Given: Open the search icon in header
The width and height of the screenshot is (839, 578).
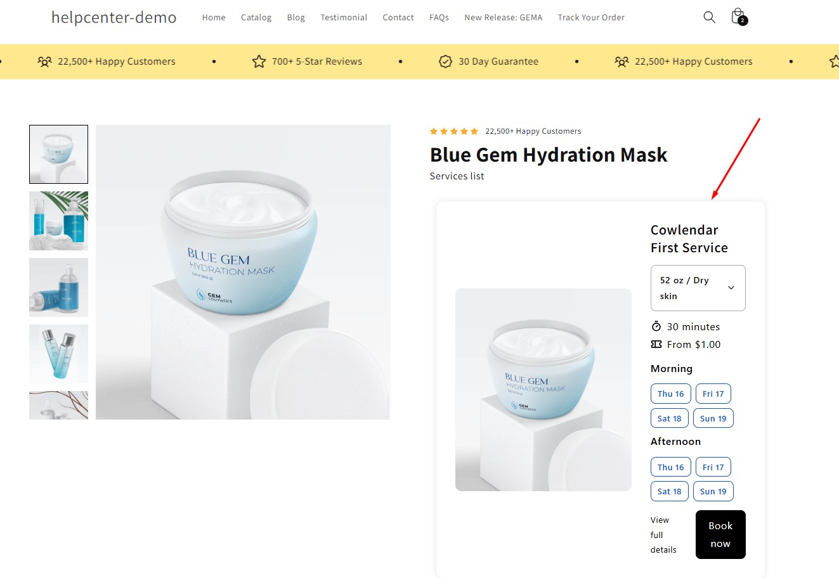Looking at the screenshot, I should pyautogui.click(x=709, y=17).
